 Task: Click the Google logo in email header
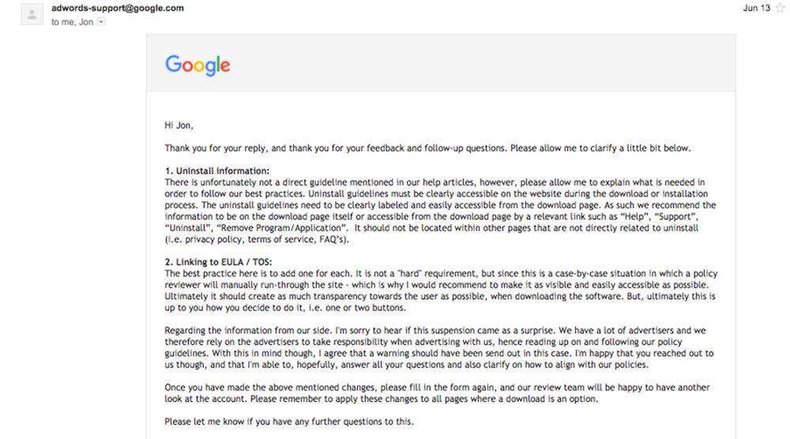[197, 64]
